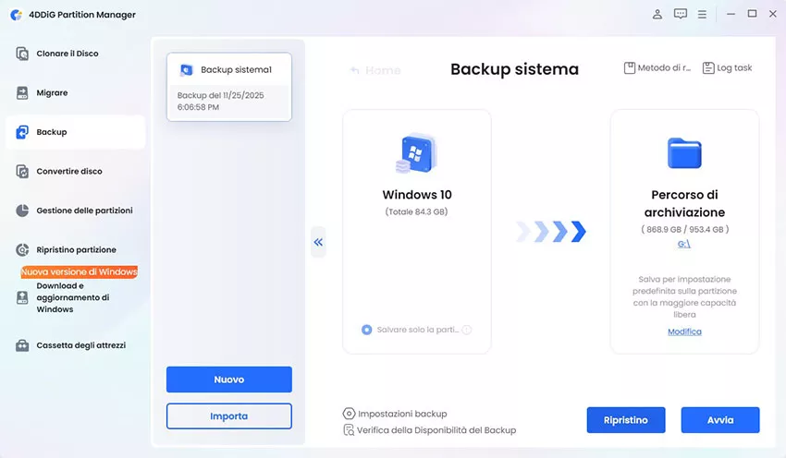Screen dimensions: 786x458
Task: Click the Nuovo button
Action: pos(229,380)
